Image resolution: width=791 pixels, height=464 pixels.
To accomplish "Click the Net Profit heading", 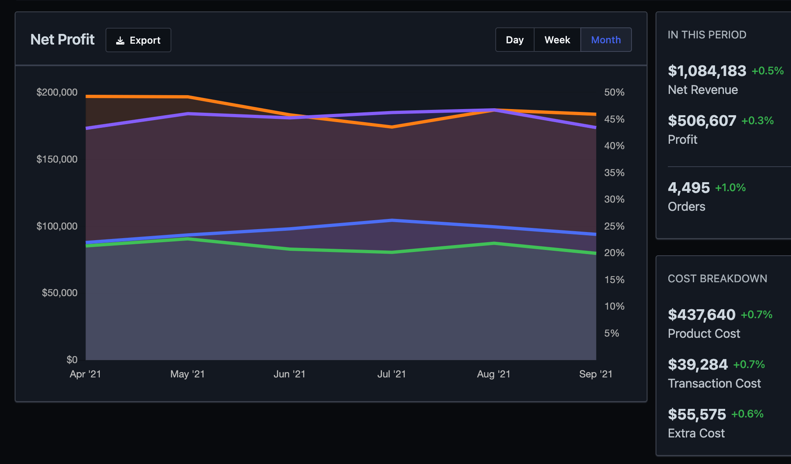I will click(x=62, y=40).
